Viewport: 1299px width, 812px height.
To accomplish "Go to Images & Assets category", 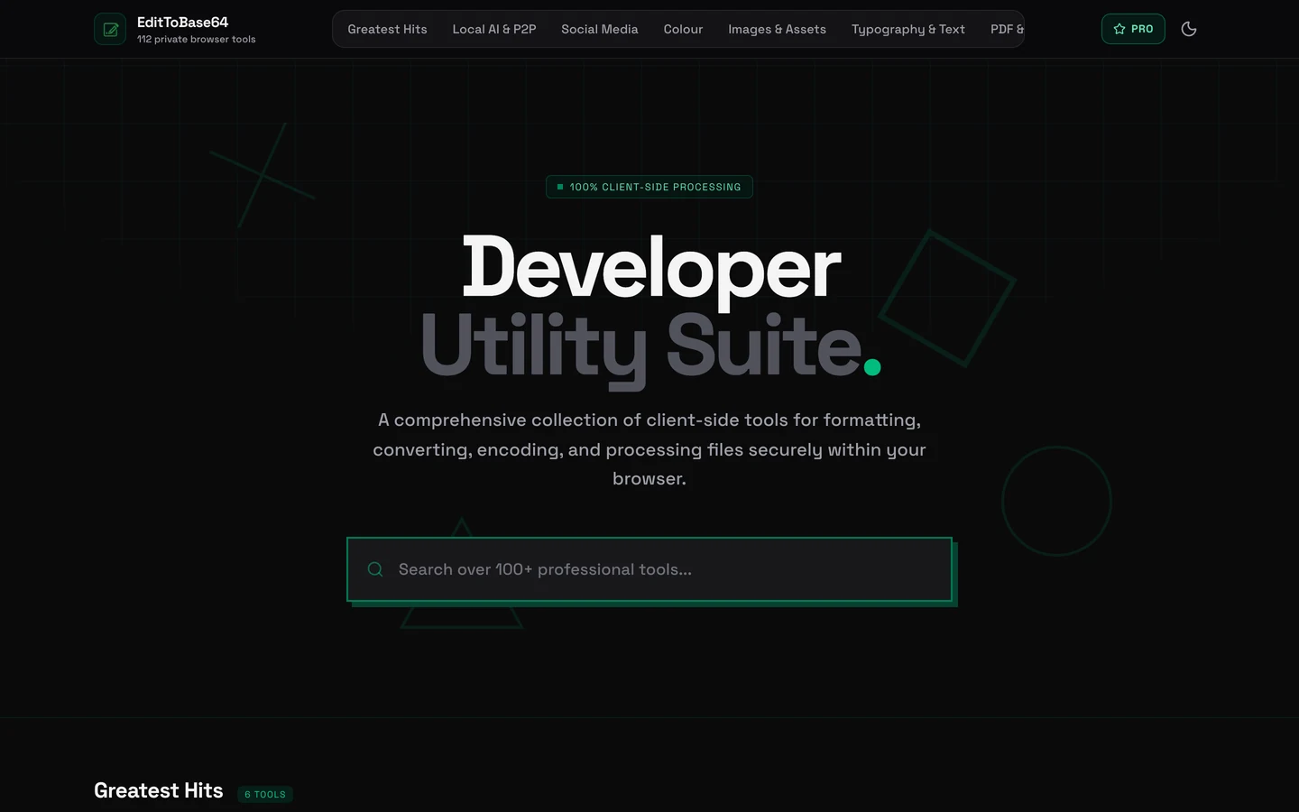I will pyautogui.click(x=777, y=29).
